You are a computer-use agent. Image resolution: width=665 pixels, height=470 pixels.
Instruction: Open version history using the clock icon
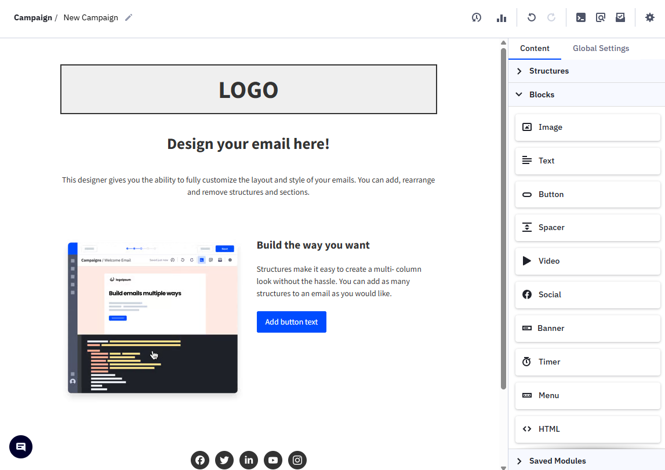coord(476,17)
